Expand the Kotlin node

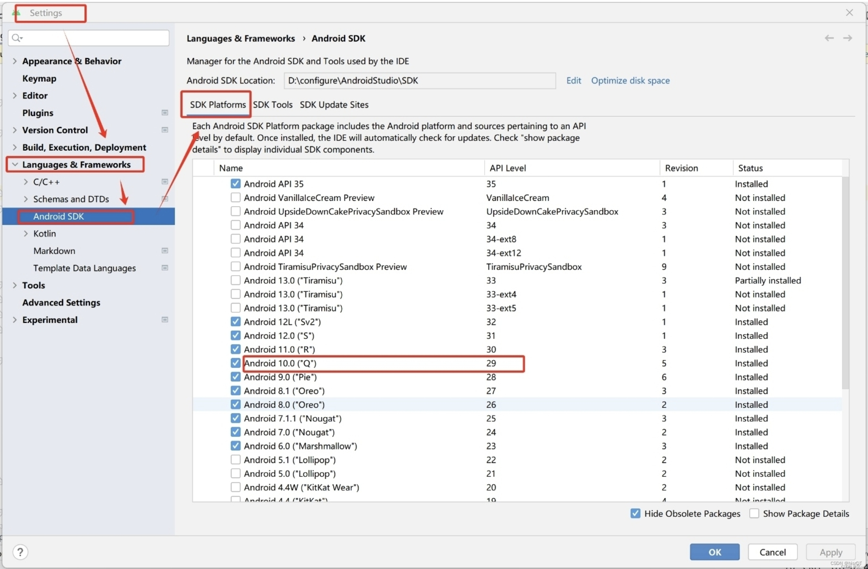point(26,234)
